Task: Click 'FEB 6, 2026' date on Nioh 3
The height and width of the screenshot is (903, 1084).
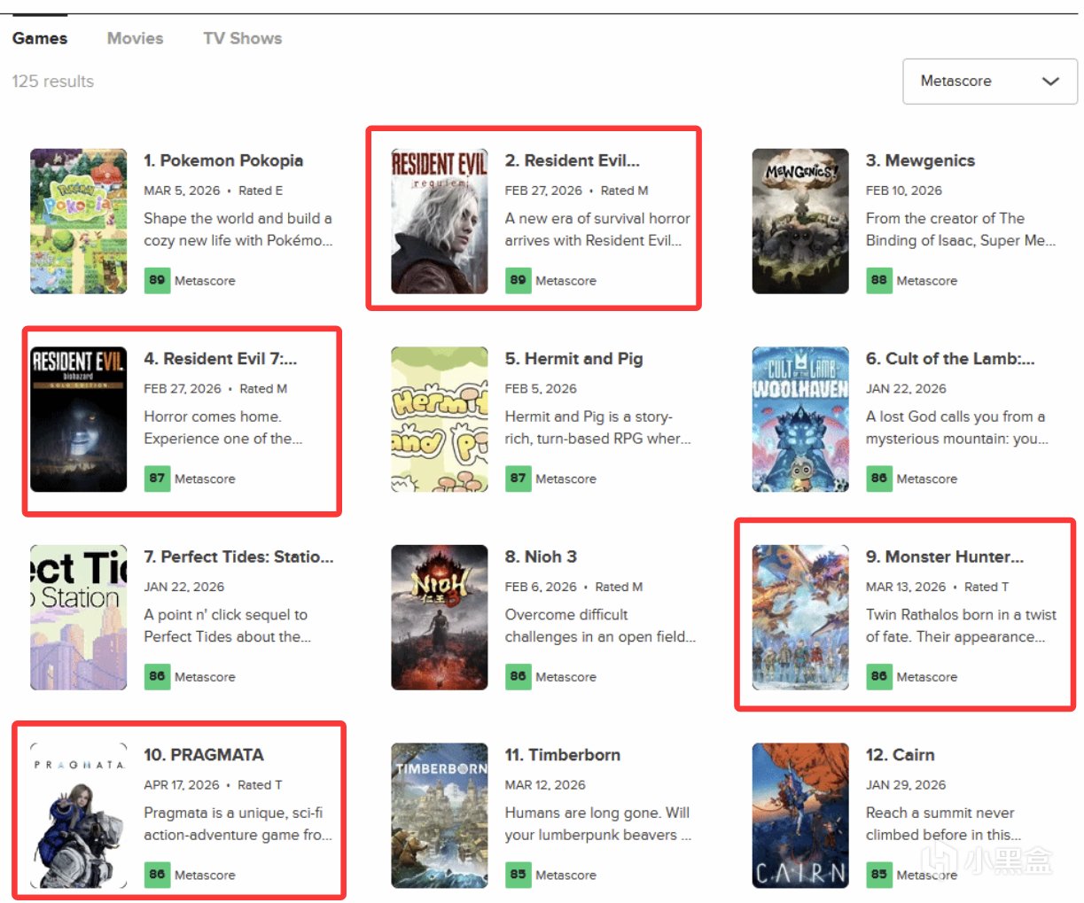Action: pos(541,587)
